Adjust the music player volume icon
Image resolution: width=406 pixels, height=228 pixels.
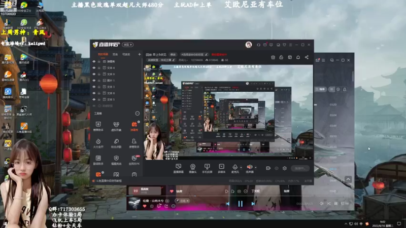pyautogui.click(x=321, y=204)
